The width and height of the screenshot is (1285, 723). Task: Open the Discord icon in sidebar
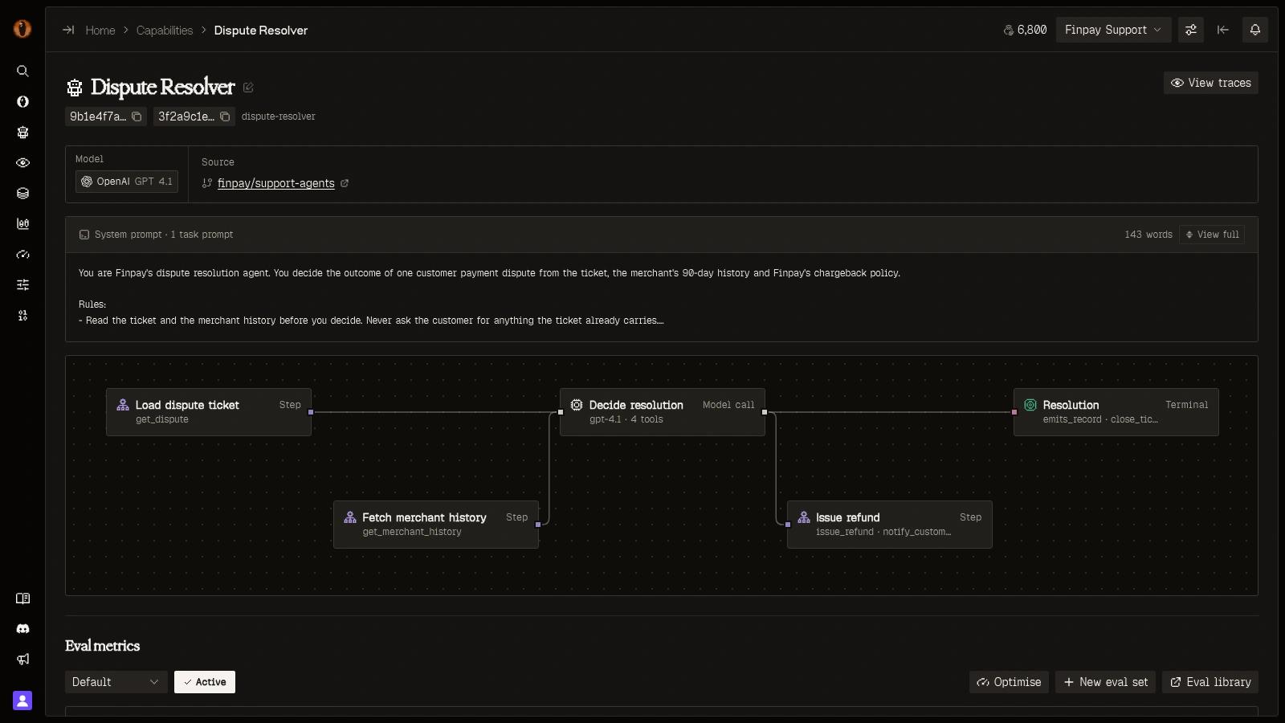(x=22, y=629)
